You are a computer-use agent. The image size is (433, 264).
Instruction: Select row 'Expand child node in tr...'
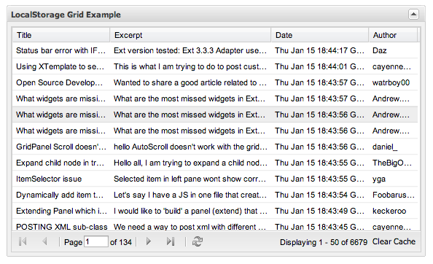[x=215, y=163]
